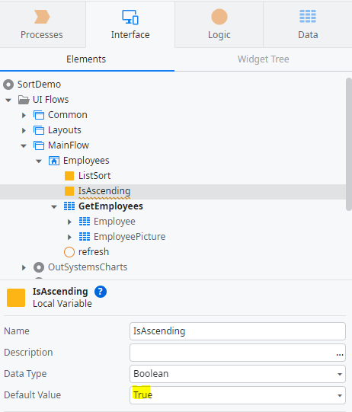The image size is (352, 412).
Task: Click the OutSystemsCharts module icon
Action: pos(39,267)
